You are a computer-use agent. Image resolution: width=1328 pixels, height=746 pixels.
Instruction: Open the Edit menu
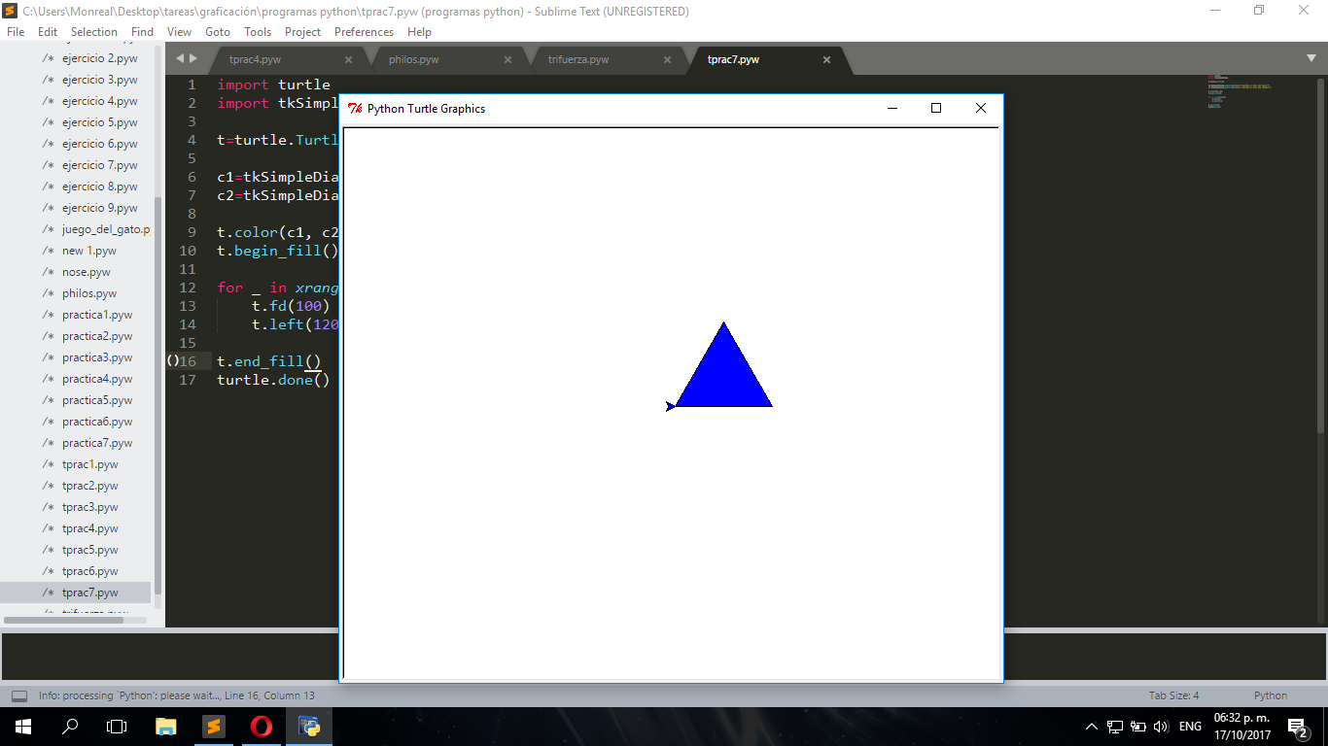[48, 31]
